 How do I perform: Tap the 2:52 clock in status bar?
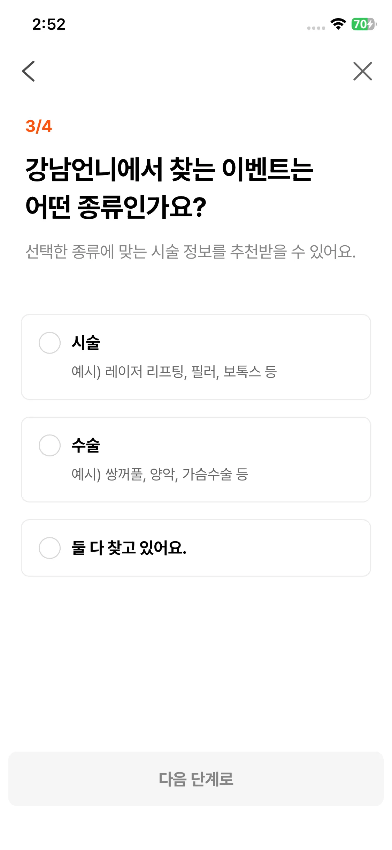tap(49, 24)
